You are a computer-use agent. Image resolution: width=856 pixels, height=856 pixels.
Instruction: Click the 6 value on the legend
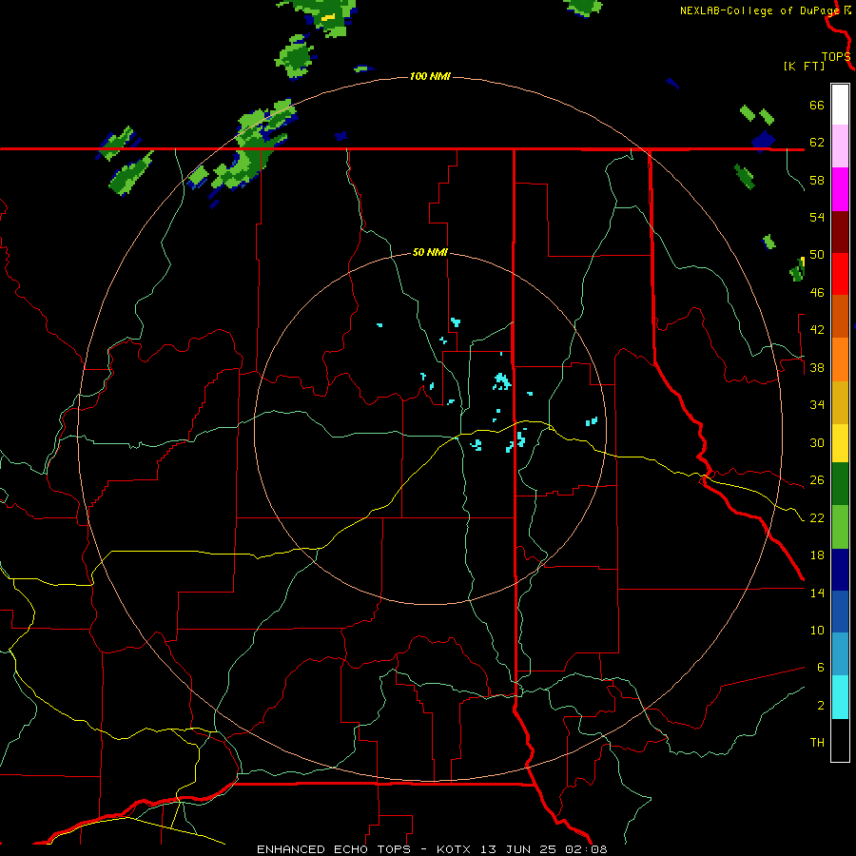pos(821,668)
